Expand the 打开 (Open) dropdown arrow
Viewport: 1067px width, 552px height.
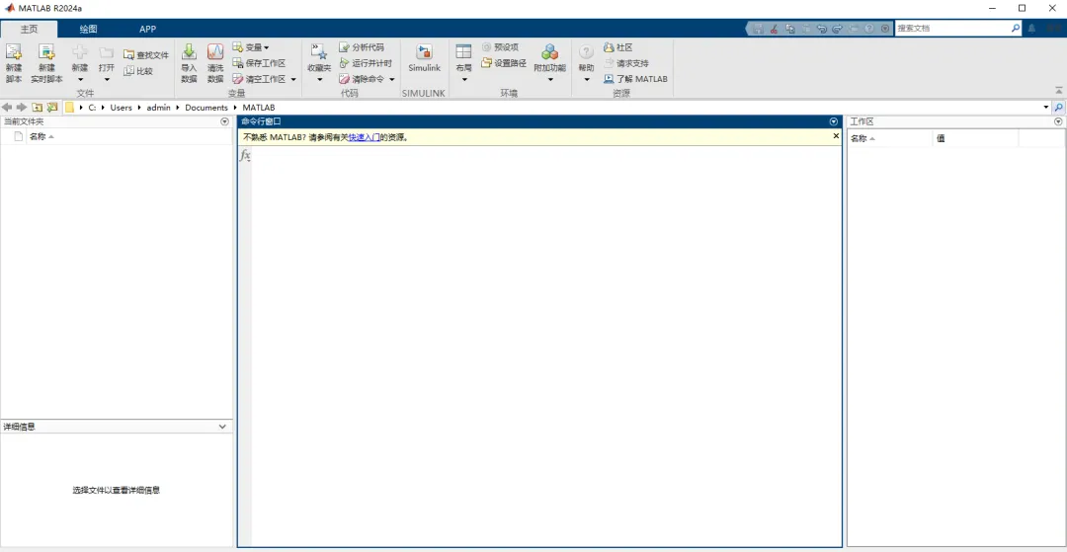pyautogui.click(x=106, y=80)
